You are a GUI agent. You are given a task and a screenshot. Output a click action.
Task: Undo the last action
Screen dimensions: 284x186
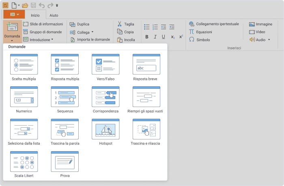[42, 5]
